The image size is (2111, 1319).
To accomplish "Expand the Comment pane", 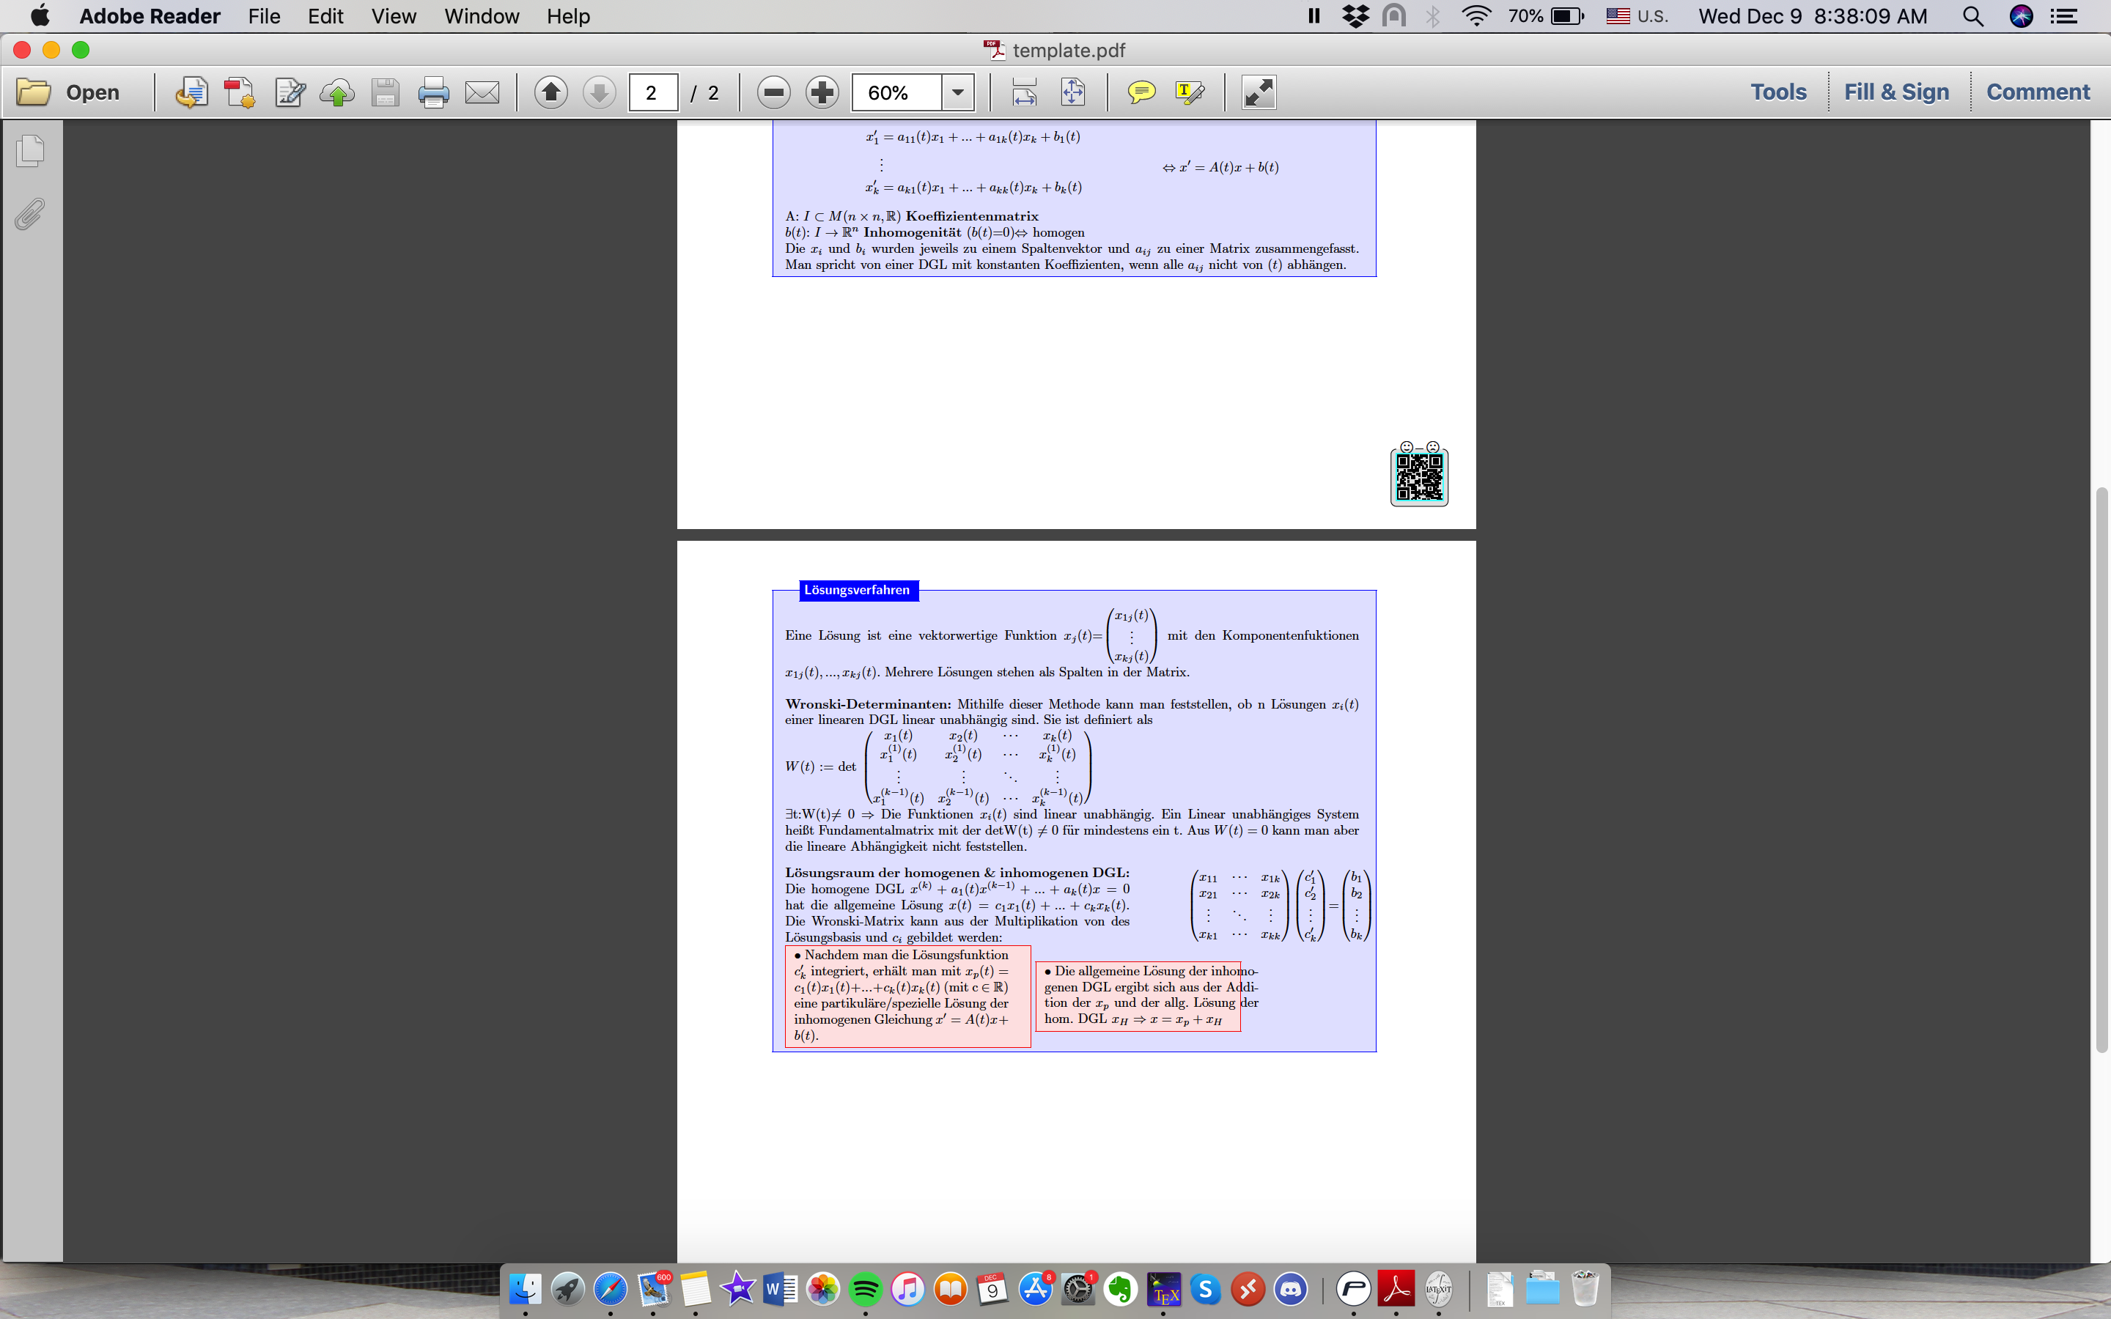I will point(2037,92).
